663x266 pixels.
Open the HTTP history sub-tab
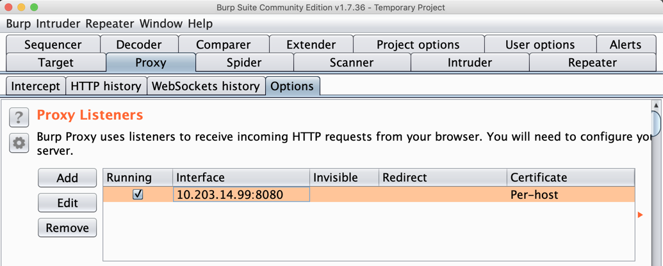click(x=106, y=86)
